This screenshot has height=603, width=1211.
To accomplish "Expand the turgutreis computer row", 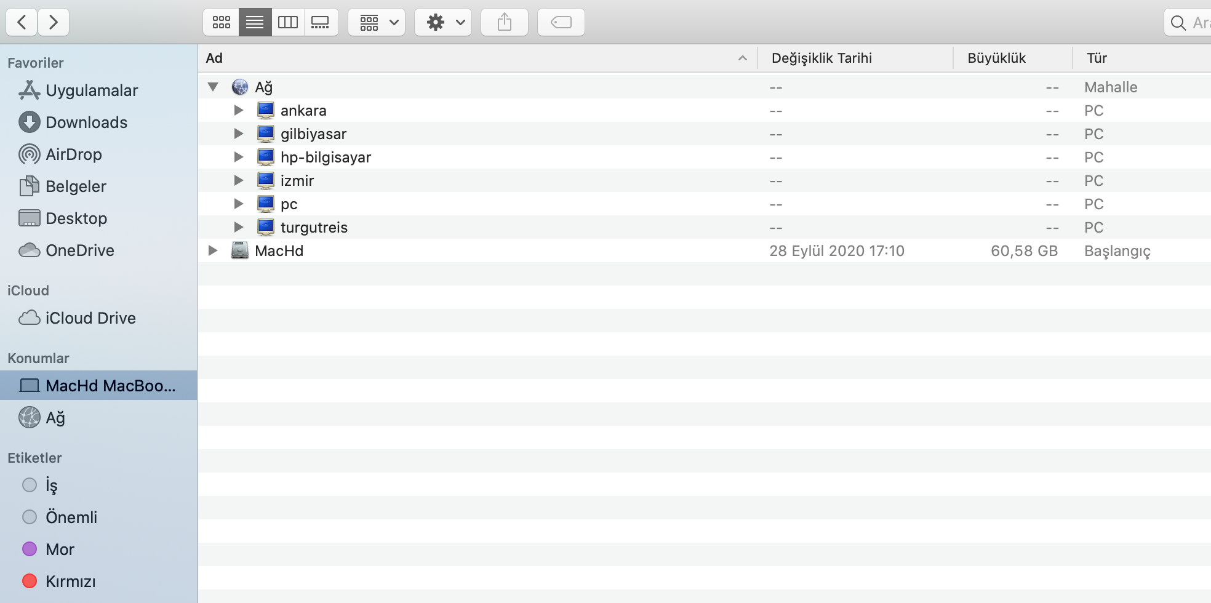I will (x=239, y=227).
